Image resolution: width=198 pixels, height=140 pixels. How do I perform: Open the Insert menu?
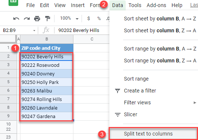click(x=77, y=5)
